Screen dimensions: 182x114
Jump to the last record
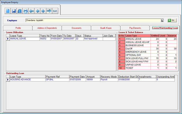click(x=49, y=11)
